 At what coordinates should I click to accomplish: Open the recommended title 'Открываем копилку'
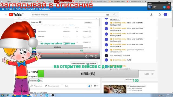tap(136, 86)
